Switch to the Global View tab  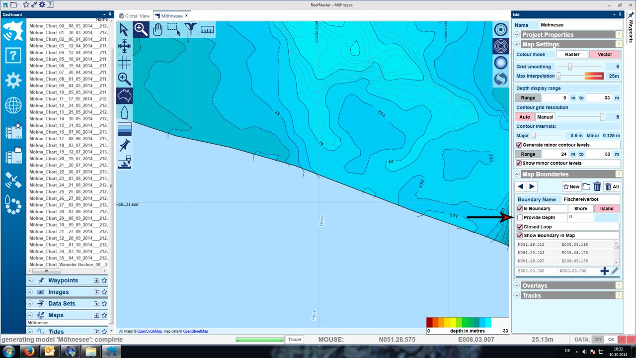click(134, 16)
